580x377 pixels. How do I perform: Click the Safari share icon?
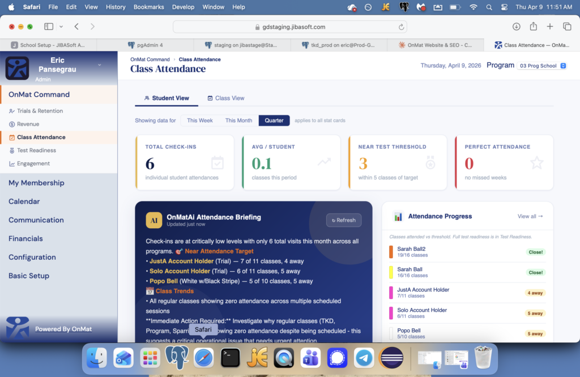[x=533, y=27]
